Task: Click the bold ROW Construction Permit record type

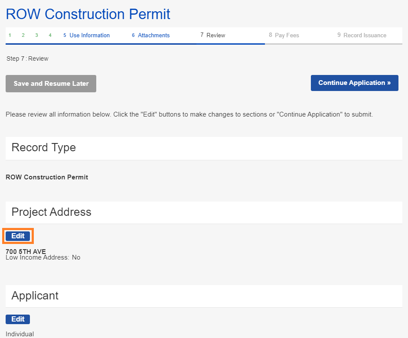Action: 47,177
